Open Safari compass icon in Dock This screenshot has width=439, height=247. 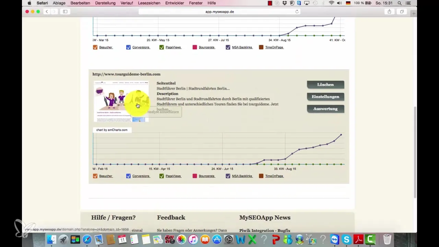87,239
